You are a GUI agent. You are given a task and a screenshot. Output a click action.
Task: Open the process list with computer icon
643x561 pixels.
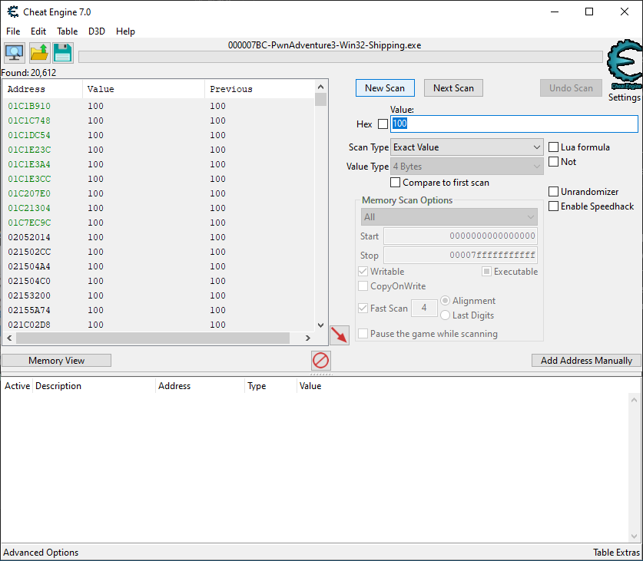click(x=15, y=53)
